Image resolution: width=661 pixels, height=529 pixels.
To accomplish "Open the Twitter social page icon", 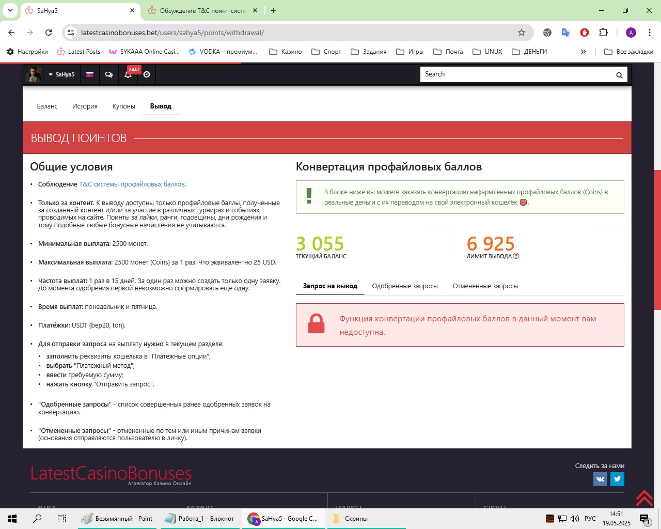I will [x=617, y=479].
